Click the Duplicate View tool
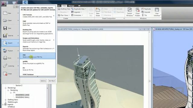The width and height of the screenshot is (193, 108). (79, 9)
